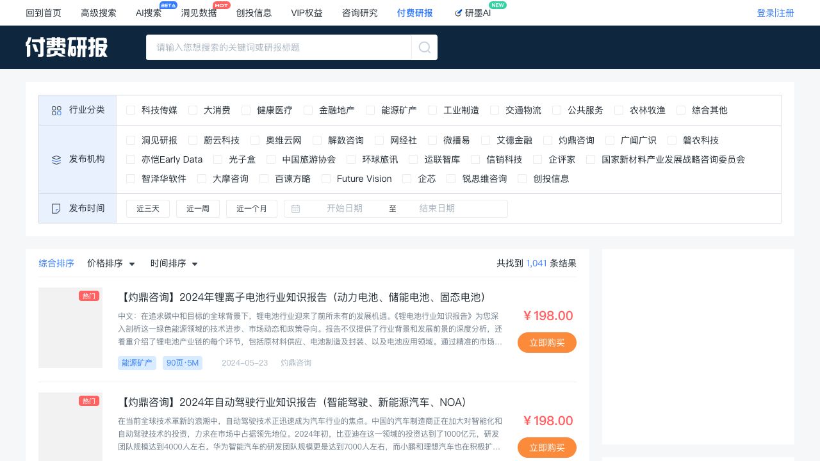Click the 研墨AI pen icon
Screen dimensions: 820x461
click(x=458, y=13)
